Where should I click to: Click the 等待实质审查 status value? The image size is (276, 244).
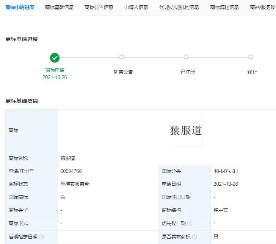pos(75,184)
